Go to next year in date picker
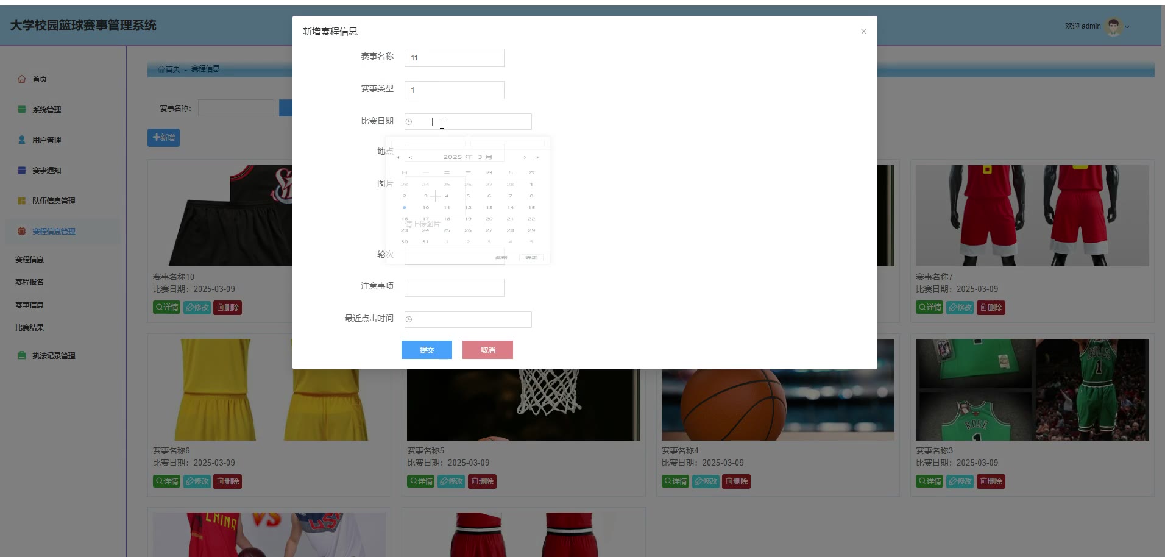Screen dimensions: 1165x557 [537, 157]
